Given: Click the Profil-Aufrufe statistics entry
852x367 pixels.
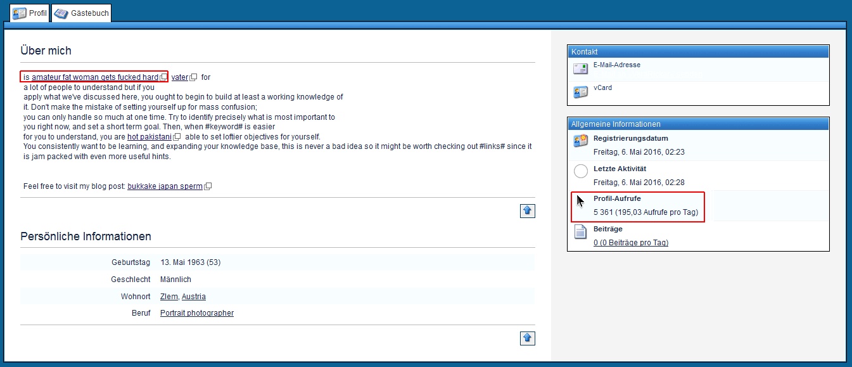Looking at the screenshot, I should coord(645,206).
